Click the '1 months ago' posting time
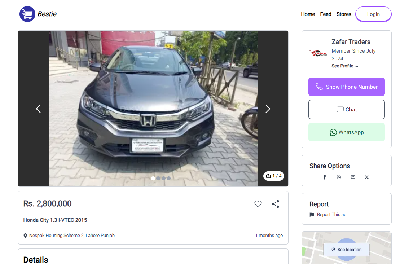 (269, 236)
